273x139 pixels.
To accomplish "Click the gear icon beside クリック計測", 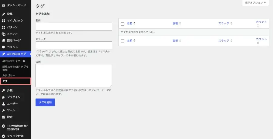I will 3,136.
